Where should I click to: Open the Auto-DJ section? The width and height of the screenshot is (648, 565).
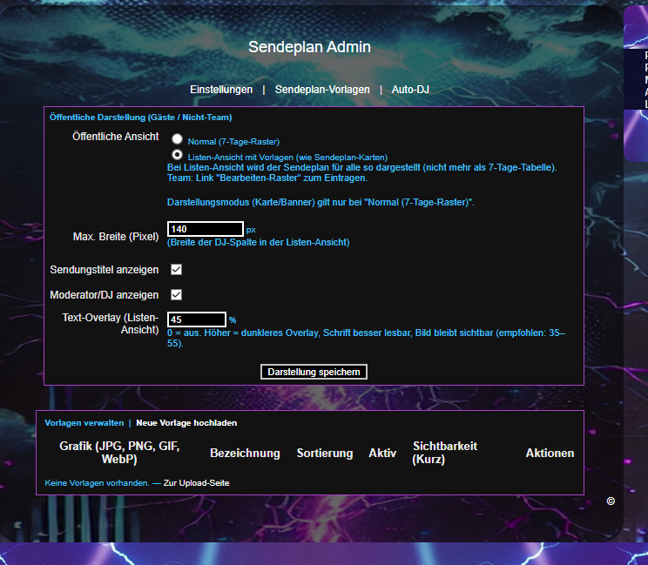tap(410, 90)
